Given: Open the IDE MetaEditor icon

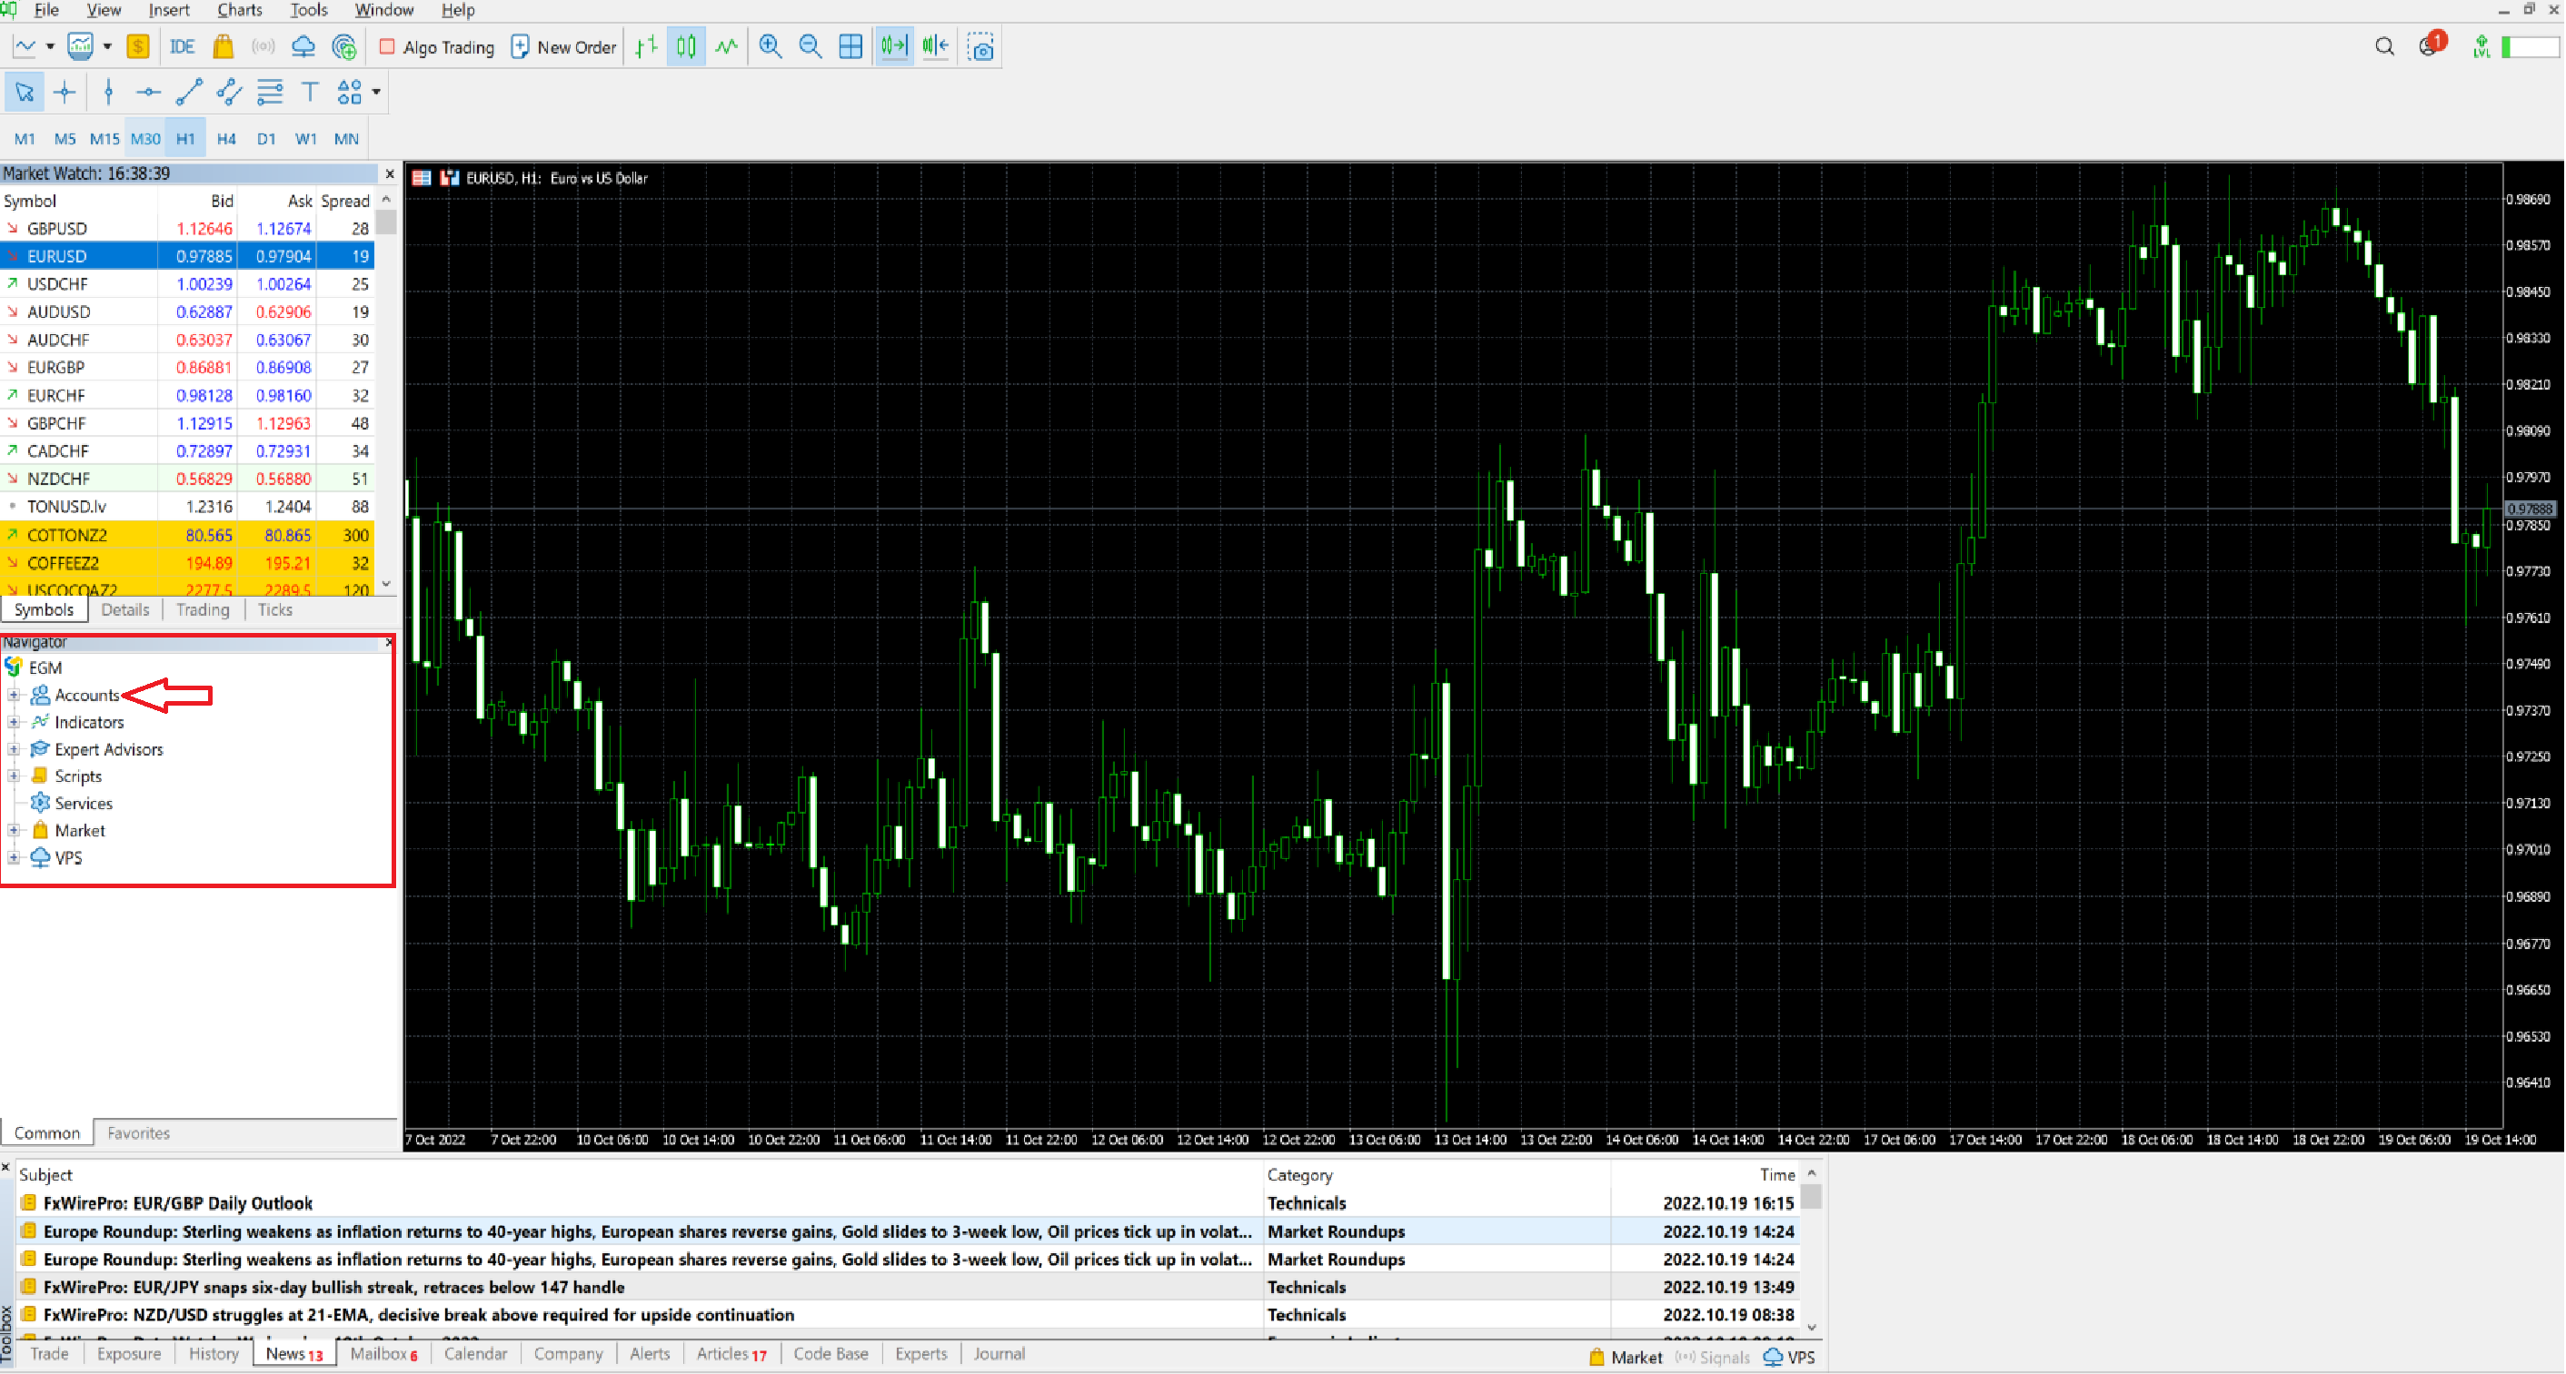Looking at the screenshot, I should point(182,47).
